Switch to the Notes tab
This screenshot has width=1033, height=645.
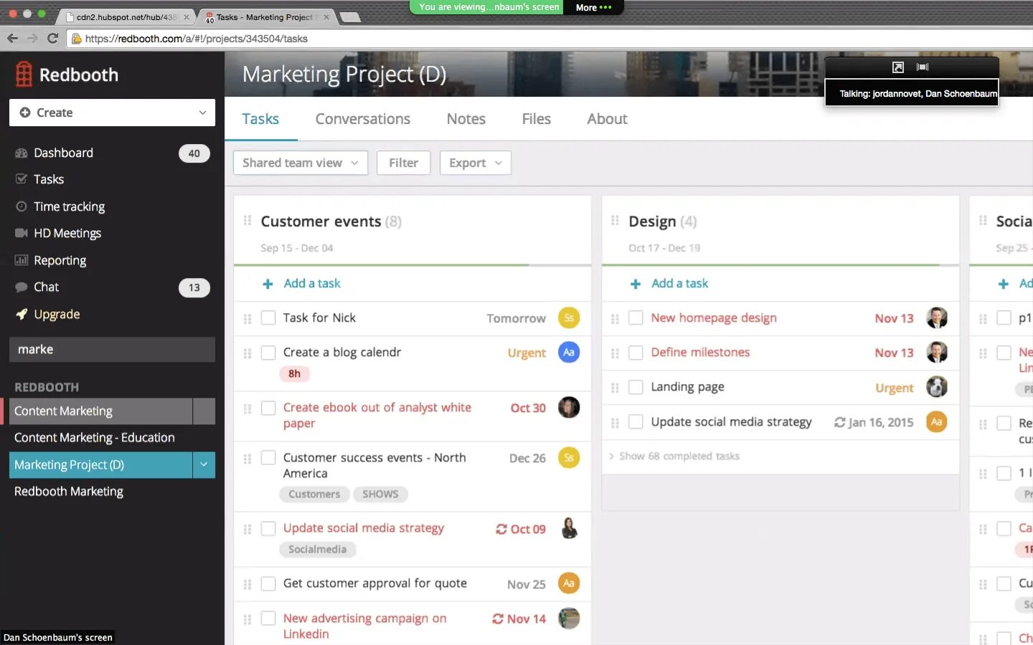(466, 119)
